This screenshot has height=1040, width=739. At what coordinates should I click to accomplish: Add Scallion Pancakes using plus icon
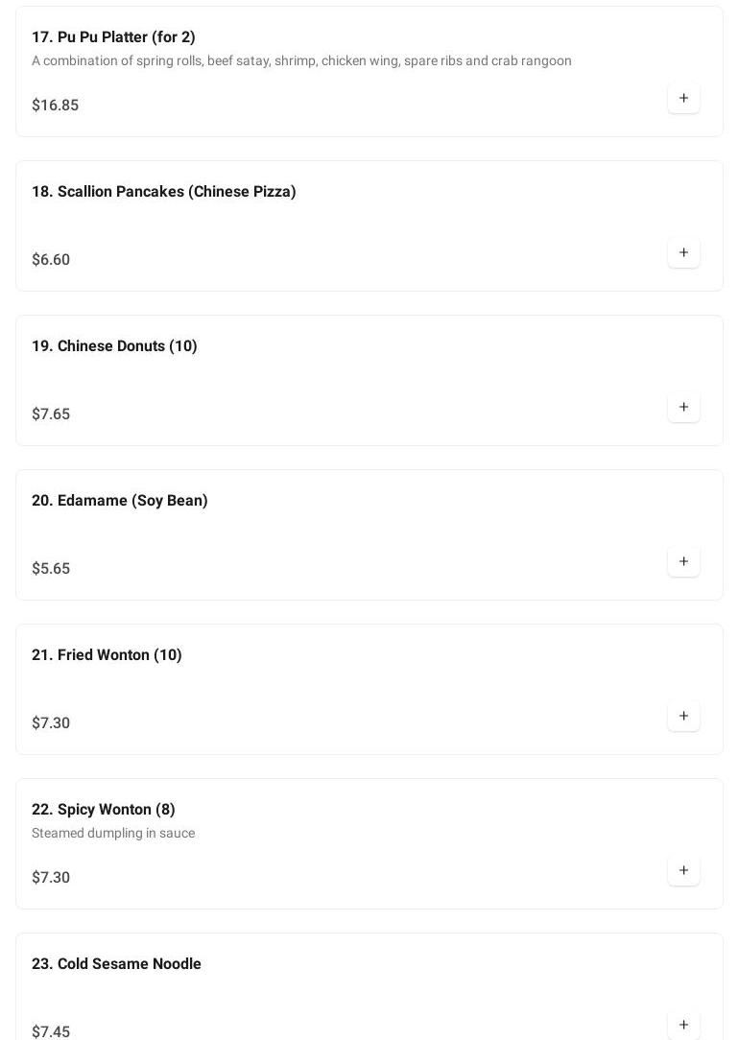[x=683, y=252]
